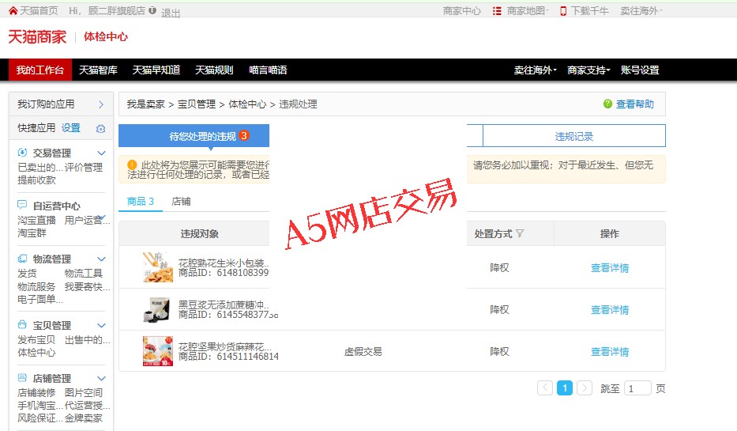This screenshot has height=431, width=737.
Task: Click the account info icon beside 顾二胖旗舰店
Action: pyautogui.click(x=152, y=10)
